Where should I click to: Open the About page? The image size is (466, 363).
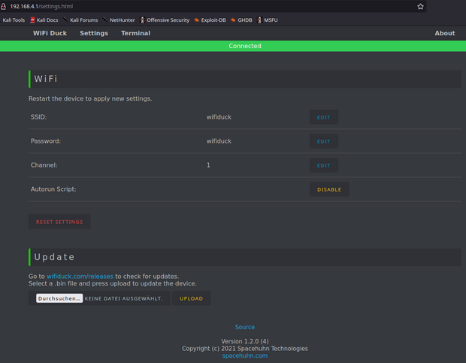click(x=444, y=33)
